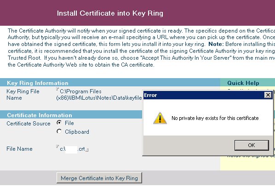Click the Install Certificate into Key Ring title
This screenshot has width=275, height=187.
click(x=110, y=13)
